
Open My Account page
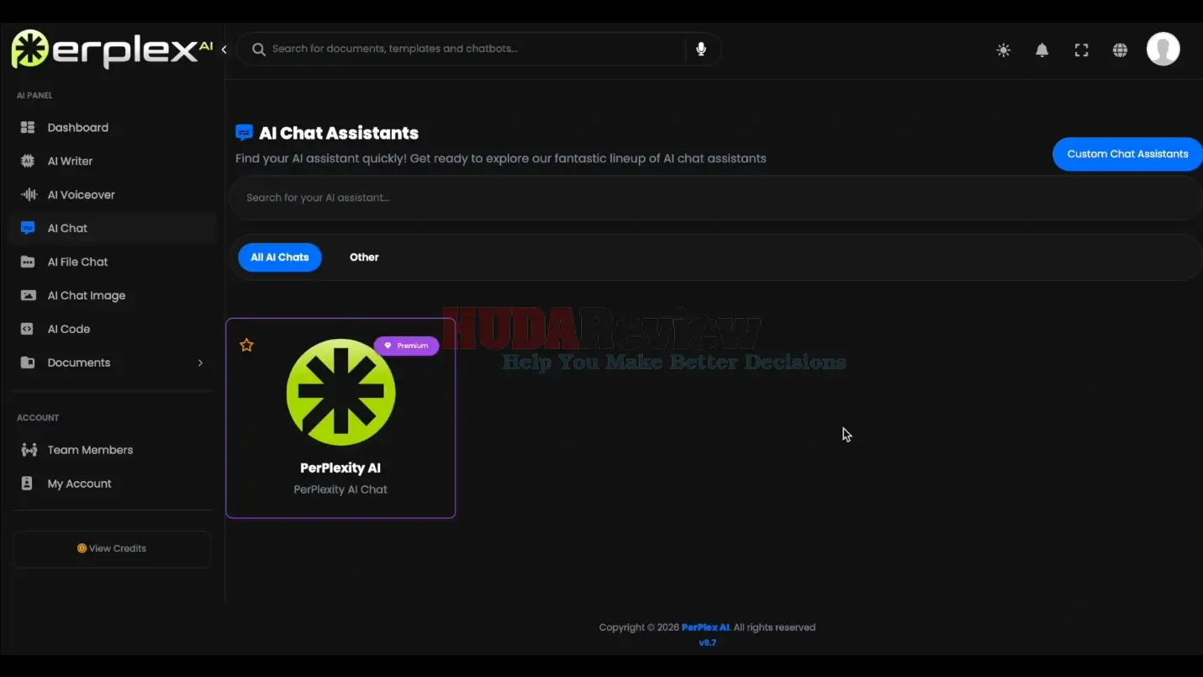pyautogui.click(x=79, y=484)
